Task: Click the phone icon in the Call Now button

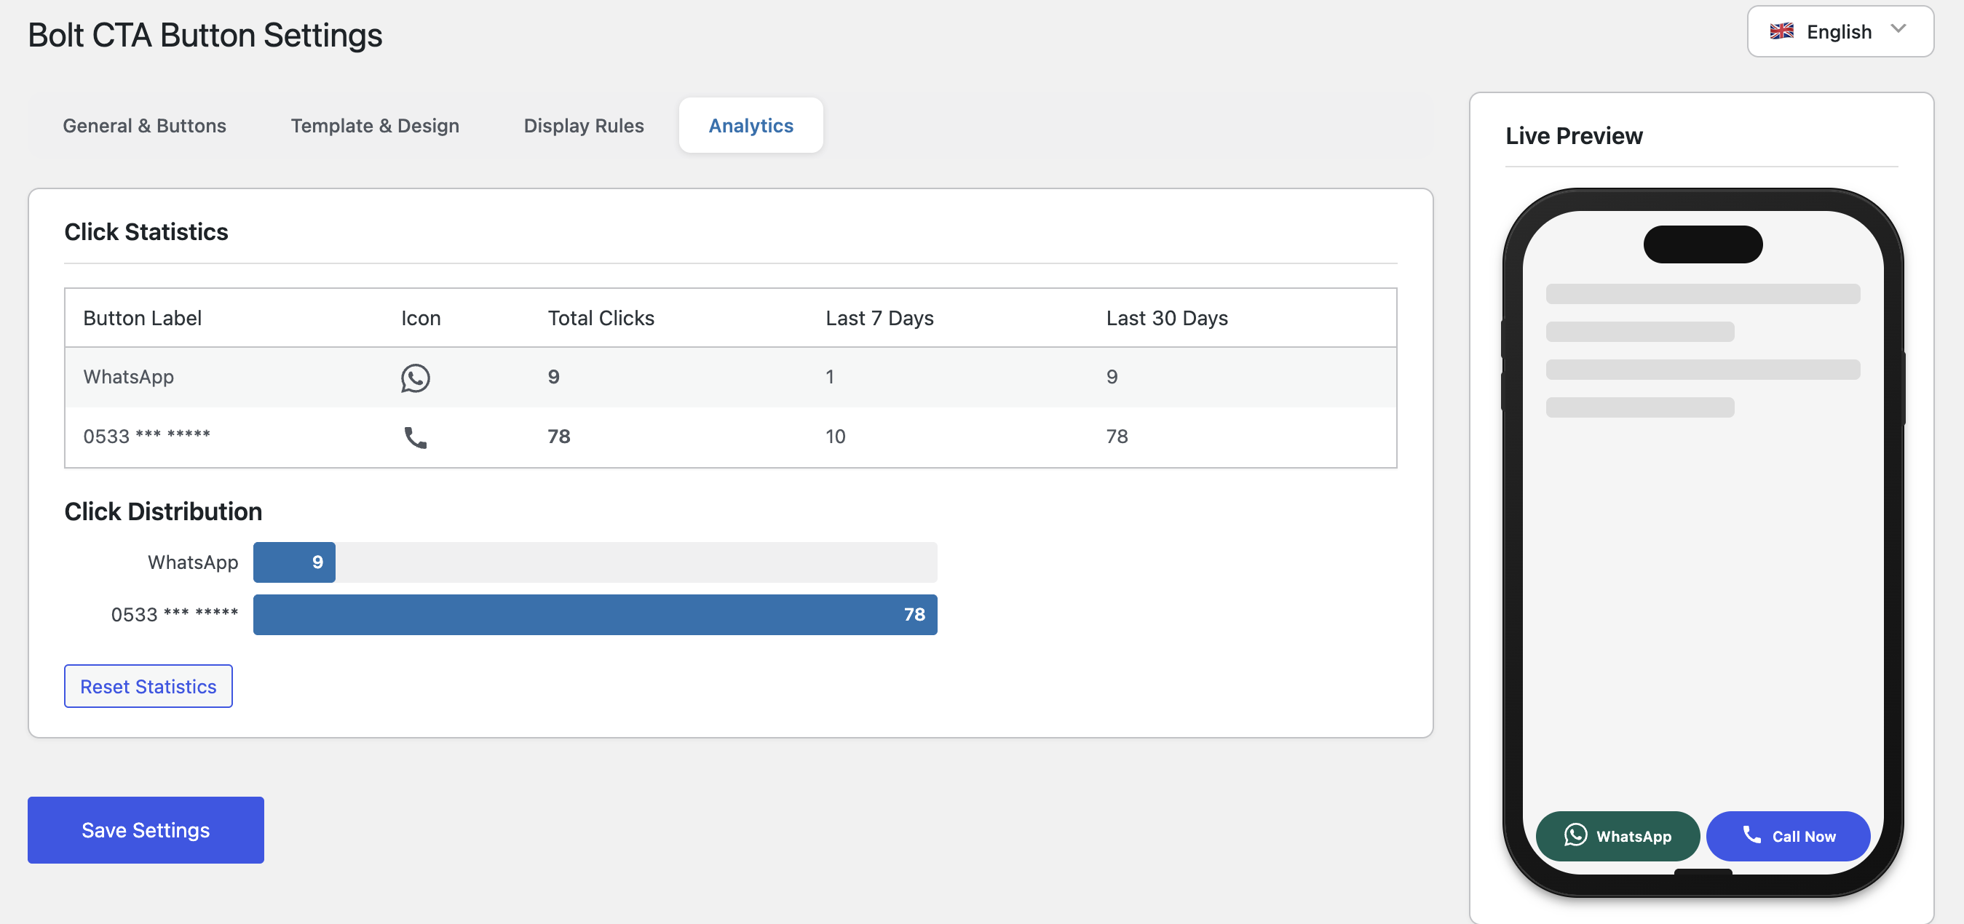Action: pos(1752,835)
